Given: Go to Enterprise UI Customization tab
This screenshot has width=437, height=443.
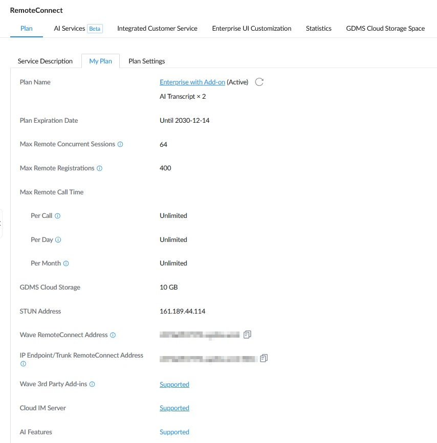Looking at the screenshot, I should click(x=252, y=29).
